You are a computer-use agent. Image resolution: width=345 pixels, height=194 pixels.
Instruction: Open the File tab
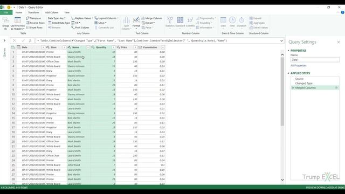tap(6, 12)
